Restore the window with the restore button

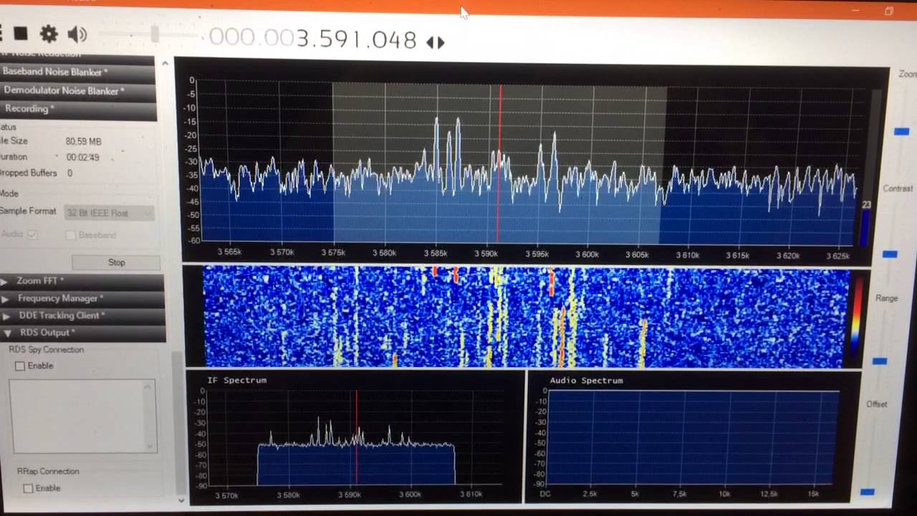[889, 11]
